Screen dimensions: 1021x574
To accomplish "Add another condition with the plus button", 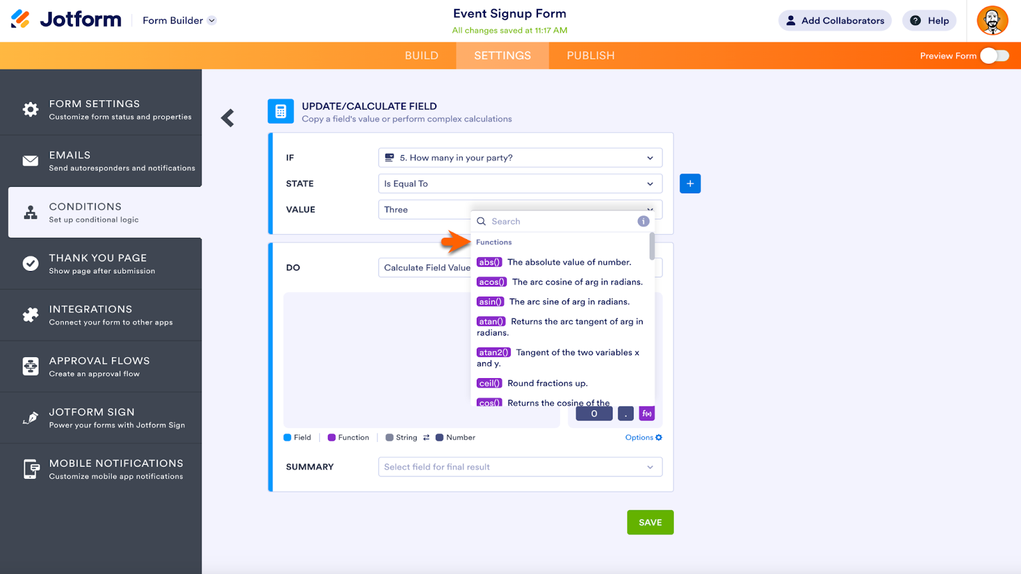I will click(690, 184).
